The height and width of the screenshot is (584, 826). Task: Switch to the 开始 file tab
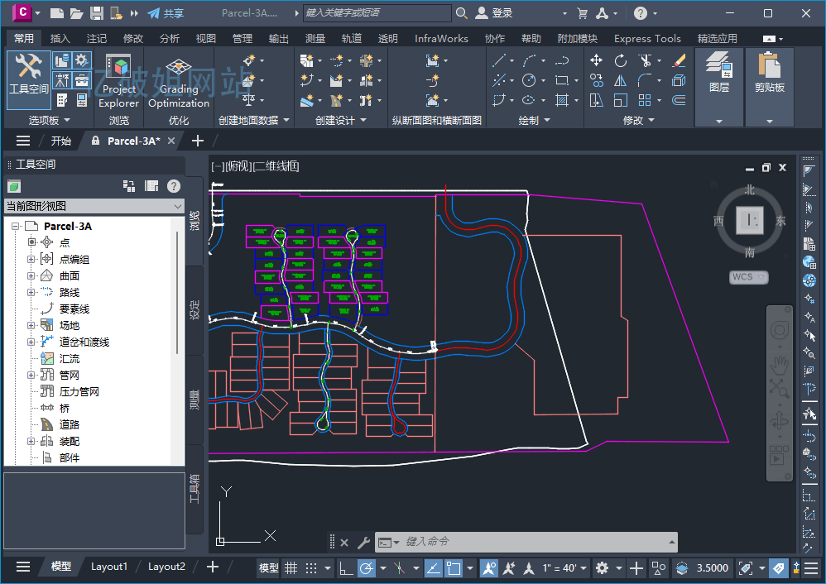[60, 141]
